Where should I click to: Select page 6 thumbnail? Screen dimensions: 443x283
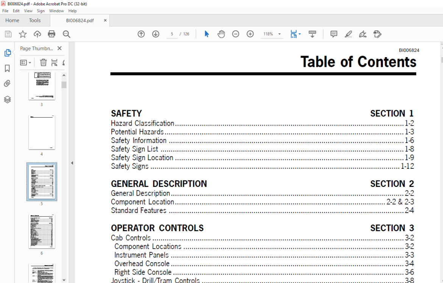pyautogui.click(x=42, y=232)
